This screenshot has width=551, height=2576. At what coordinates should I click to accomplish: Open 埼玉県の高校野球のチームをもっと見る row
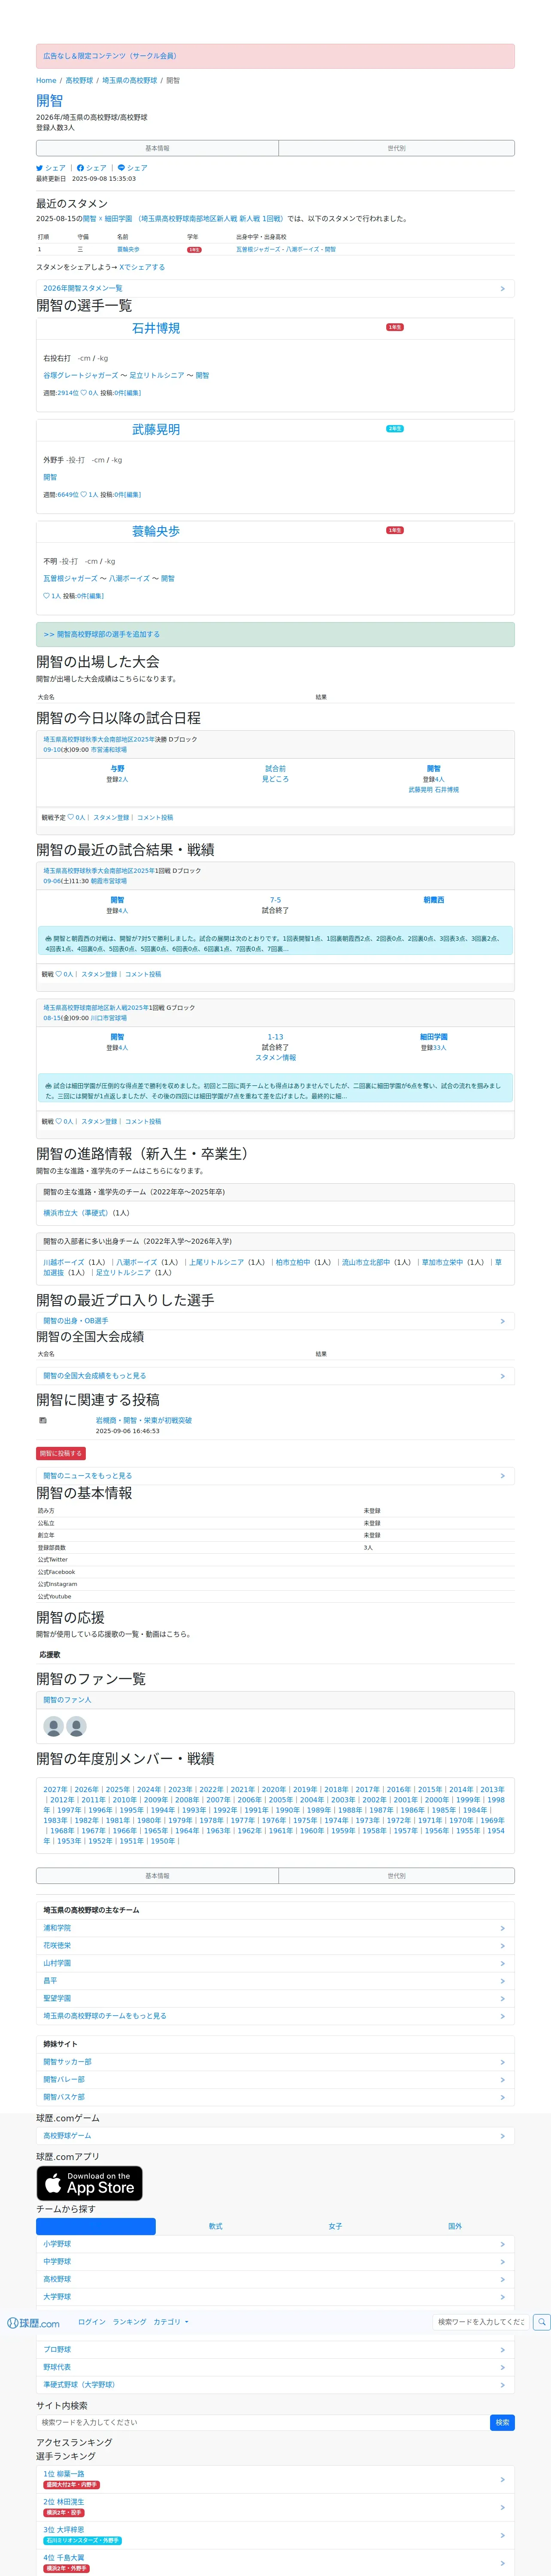[275, 2016]
